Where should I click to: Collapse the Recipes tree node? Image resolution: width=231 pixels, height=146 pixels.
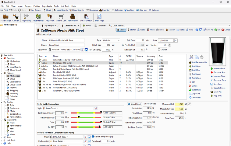(x=2, y=73)
